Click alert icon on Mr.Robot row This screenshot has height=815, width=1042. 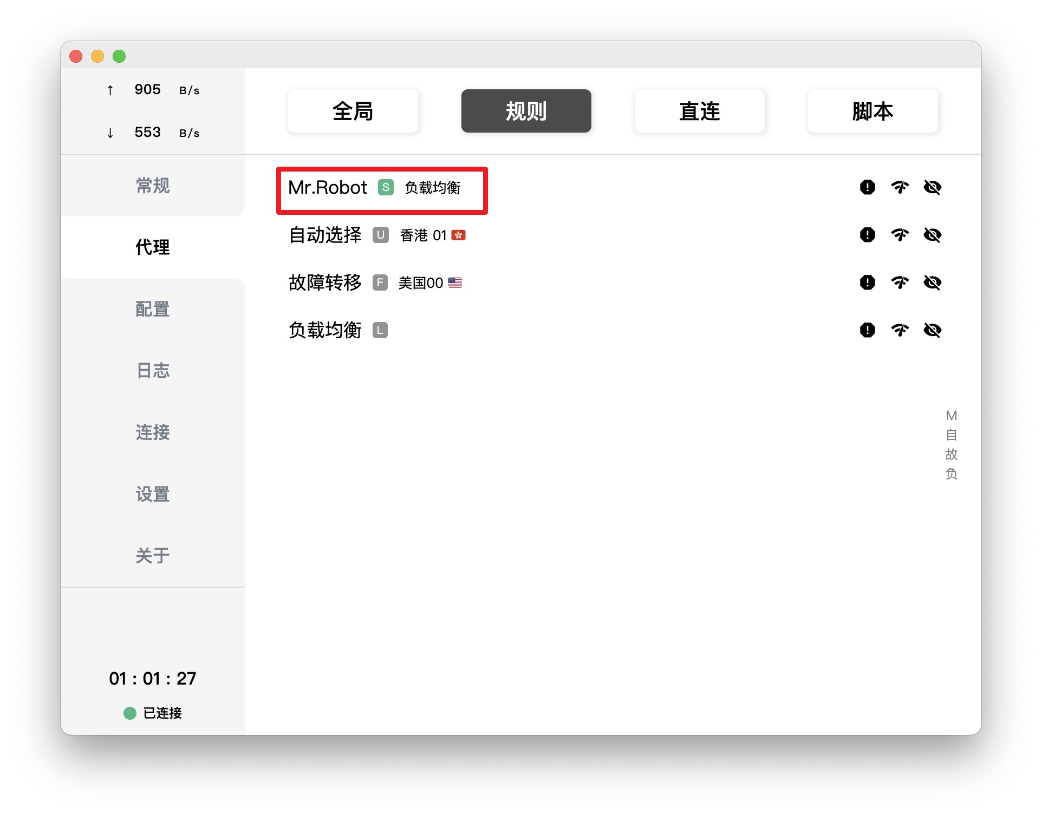[x=867, y=187]
